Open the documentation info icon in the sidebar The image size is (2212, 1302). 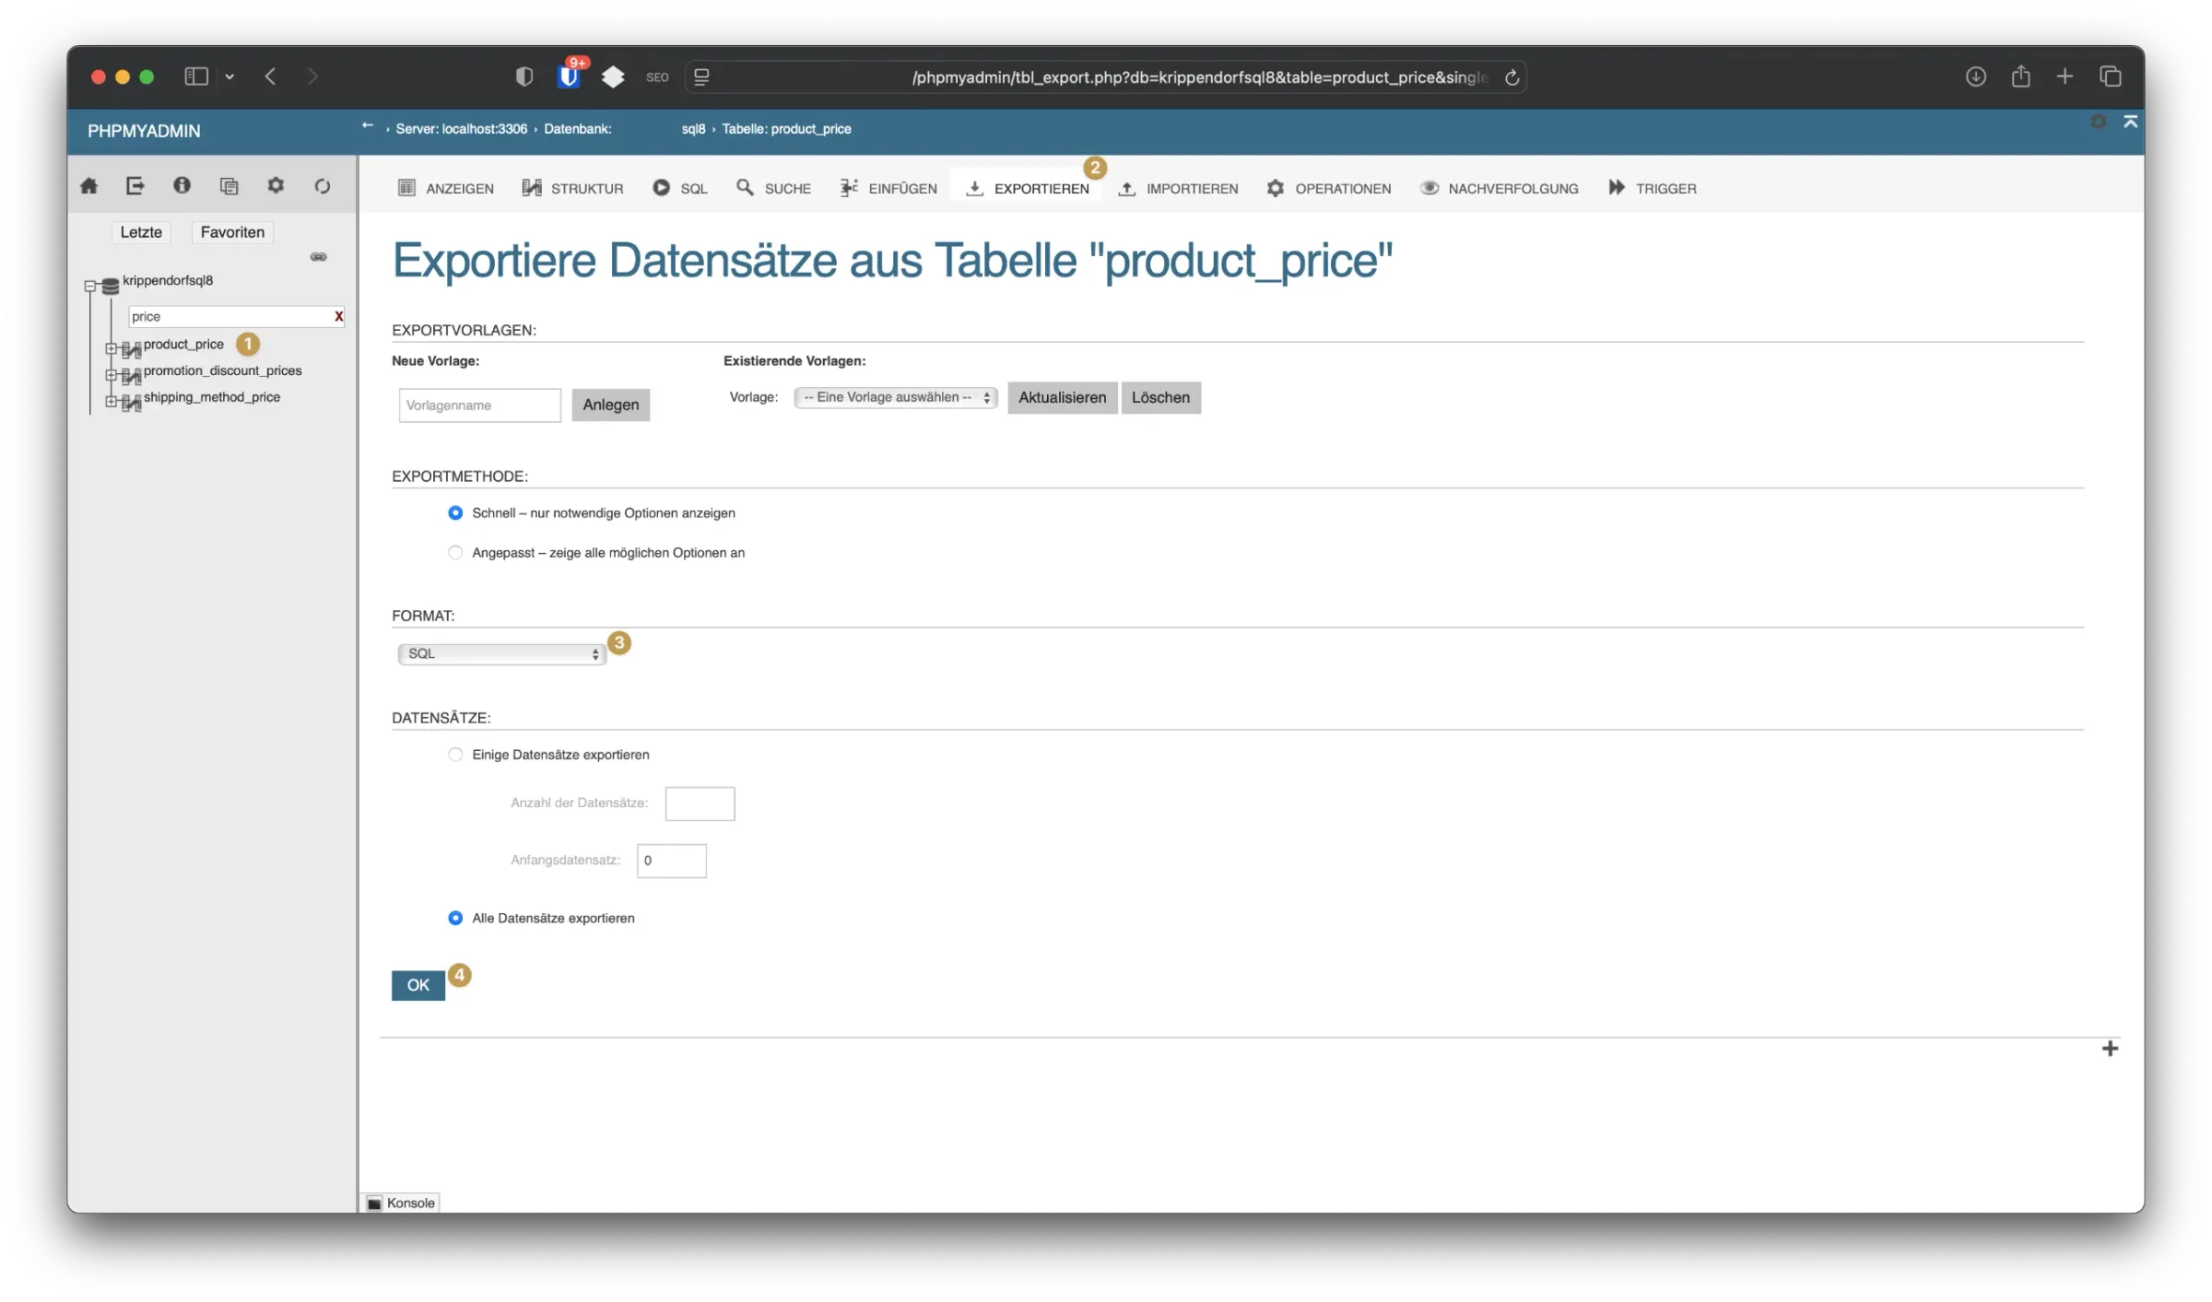[x=182, y=186]
